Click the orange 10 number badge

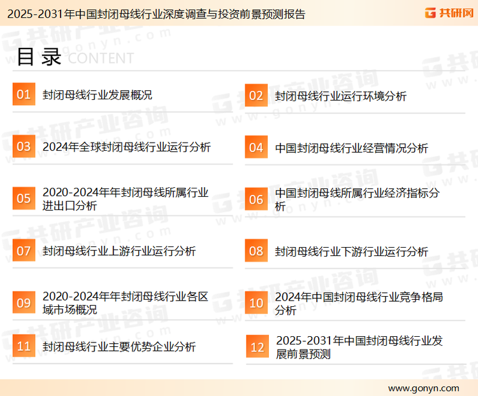[256, 303]
